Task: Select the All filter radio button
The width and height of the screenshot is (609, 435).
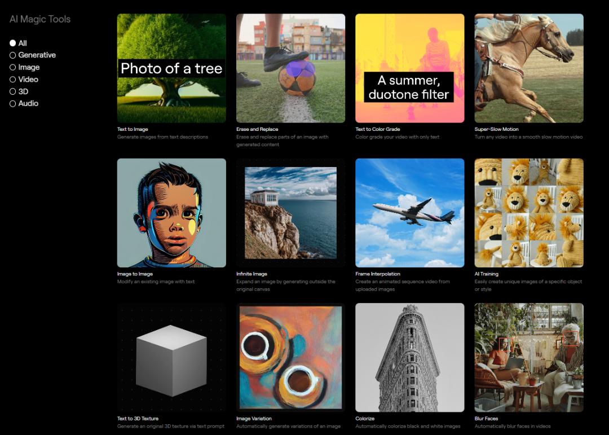Action: click(13, 43)
